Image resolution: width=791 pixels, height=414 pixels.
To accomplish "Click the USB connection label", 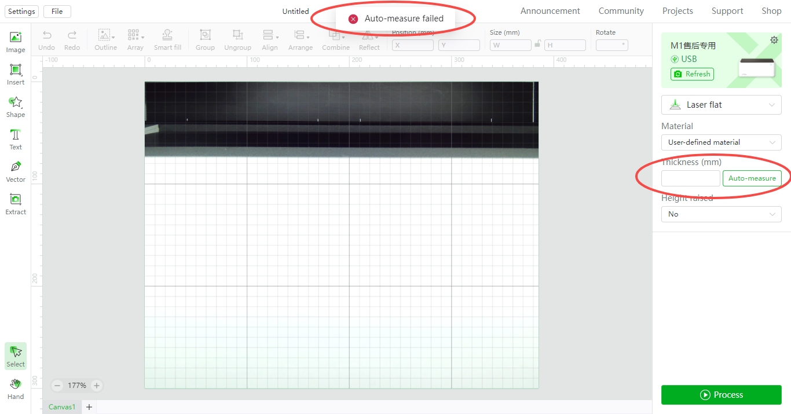I will point(684,59).
